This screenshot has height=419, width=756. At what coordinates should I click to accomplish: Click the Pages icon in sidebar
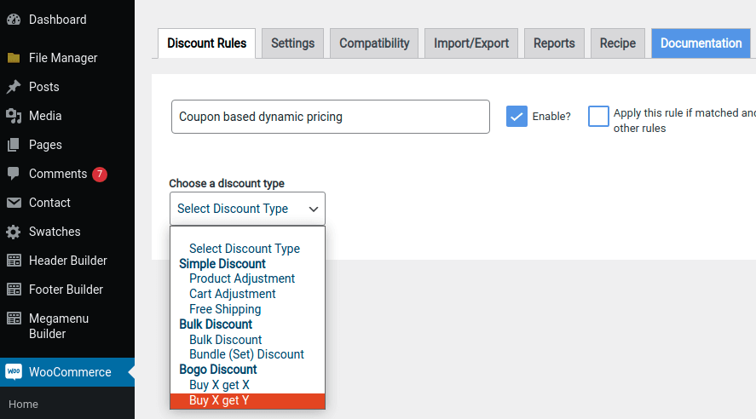tap(14, 145)
